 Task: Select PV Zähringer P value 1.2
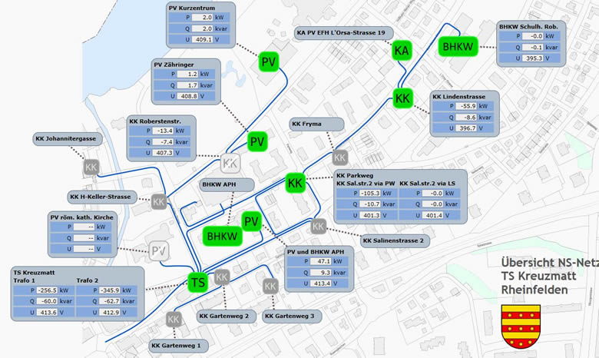coord(187,74)
